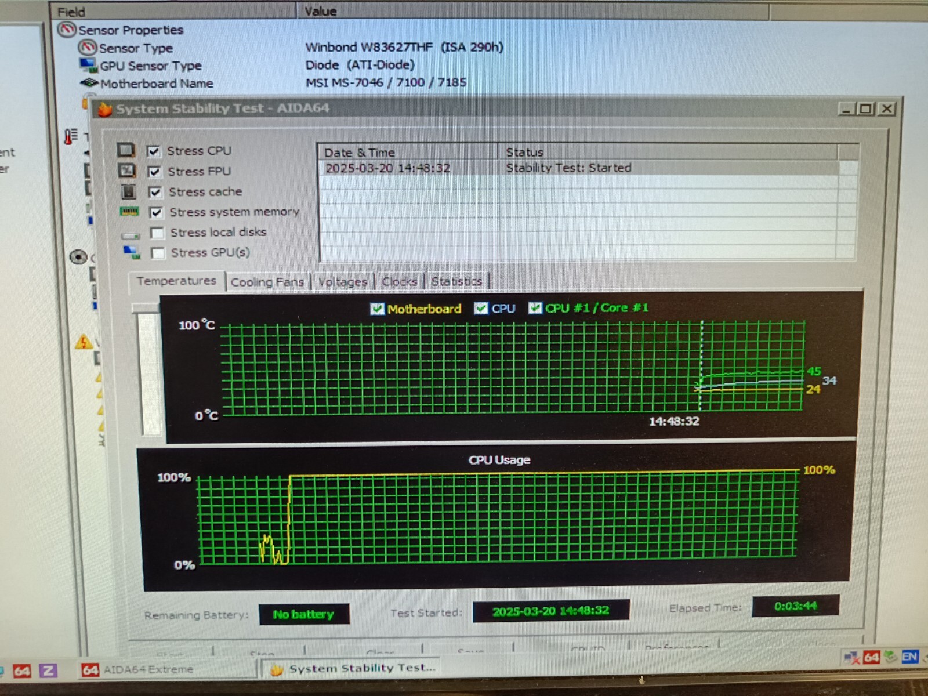
Task: Click the network disconnected icon in system tray
Action: [852, 658]
